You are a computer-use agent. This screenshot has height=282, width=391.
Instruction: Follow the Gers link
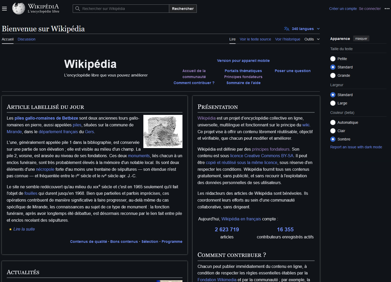pos(89,132)
